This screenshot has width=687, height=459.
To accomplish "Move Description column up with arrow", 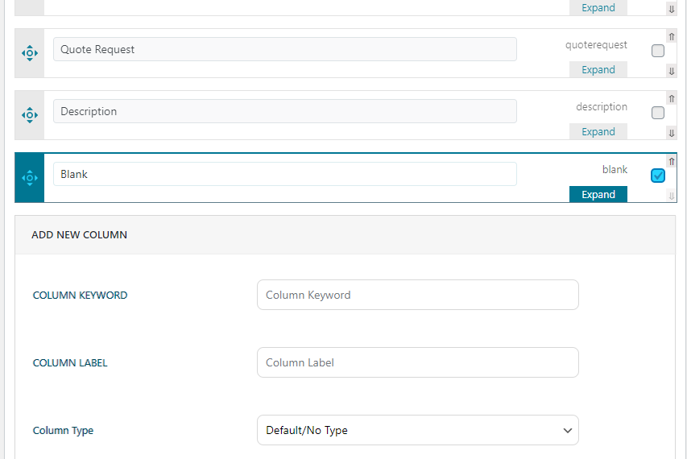I will pos(672,99).
